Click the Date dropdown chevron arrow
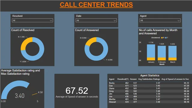This screenshot has width=192, height=108. click(x=115, y=21)
